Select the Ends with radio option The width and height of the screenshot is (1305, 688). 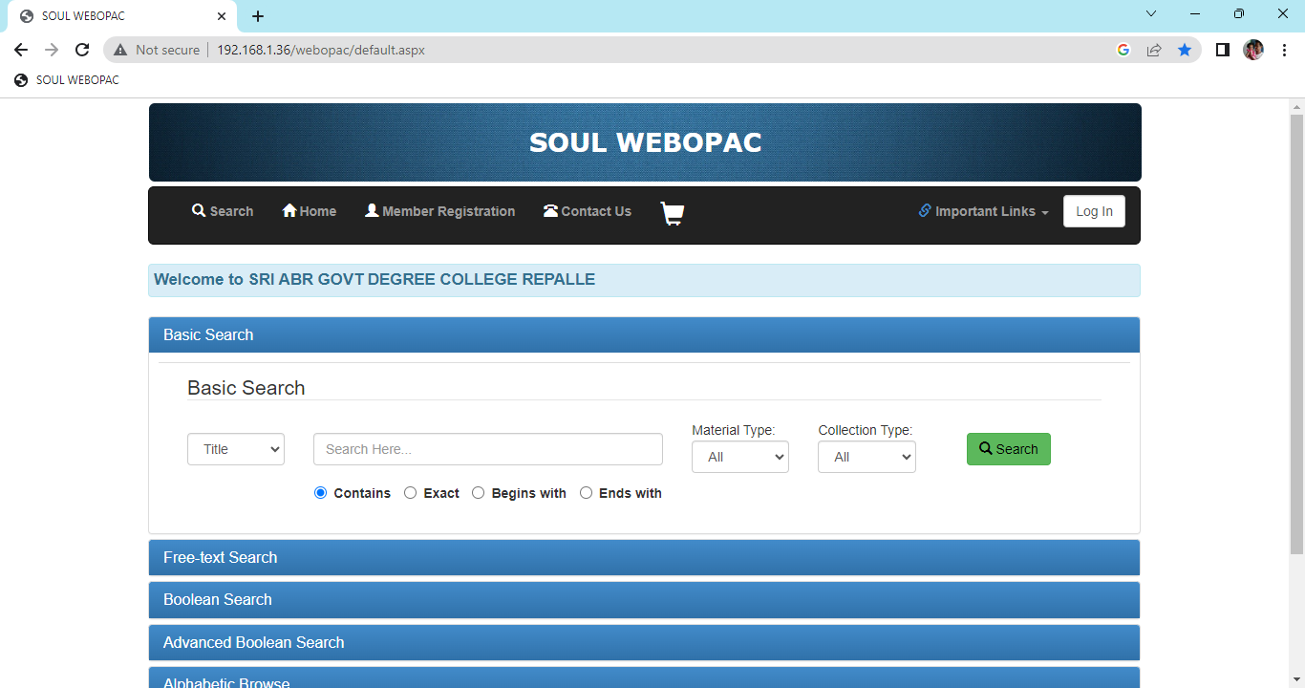coord(587,493)
